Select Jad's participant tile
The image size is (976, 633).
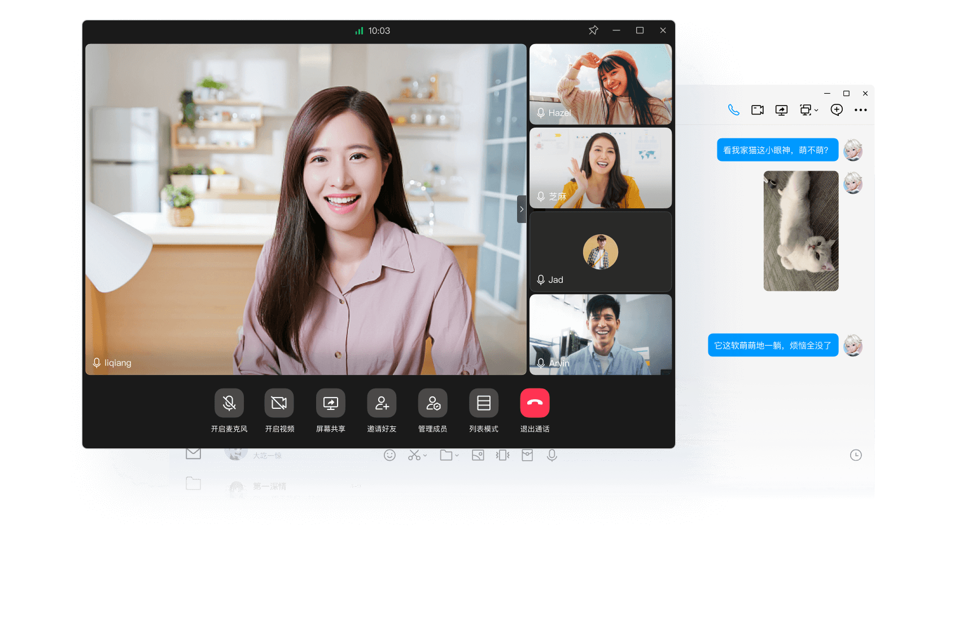[x=601, y=252]
